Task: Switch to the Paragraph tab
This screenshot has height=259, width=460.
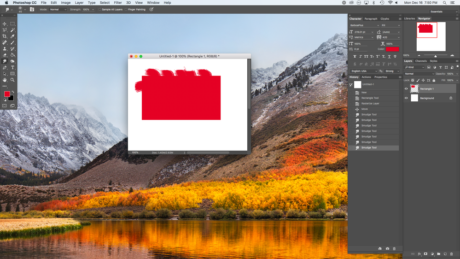Action: tap(371, 19)
